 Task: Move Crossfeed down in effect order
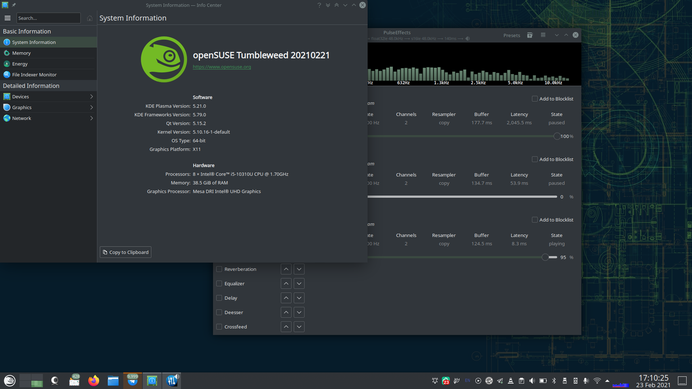click(299, 327)
